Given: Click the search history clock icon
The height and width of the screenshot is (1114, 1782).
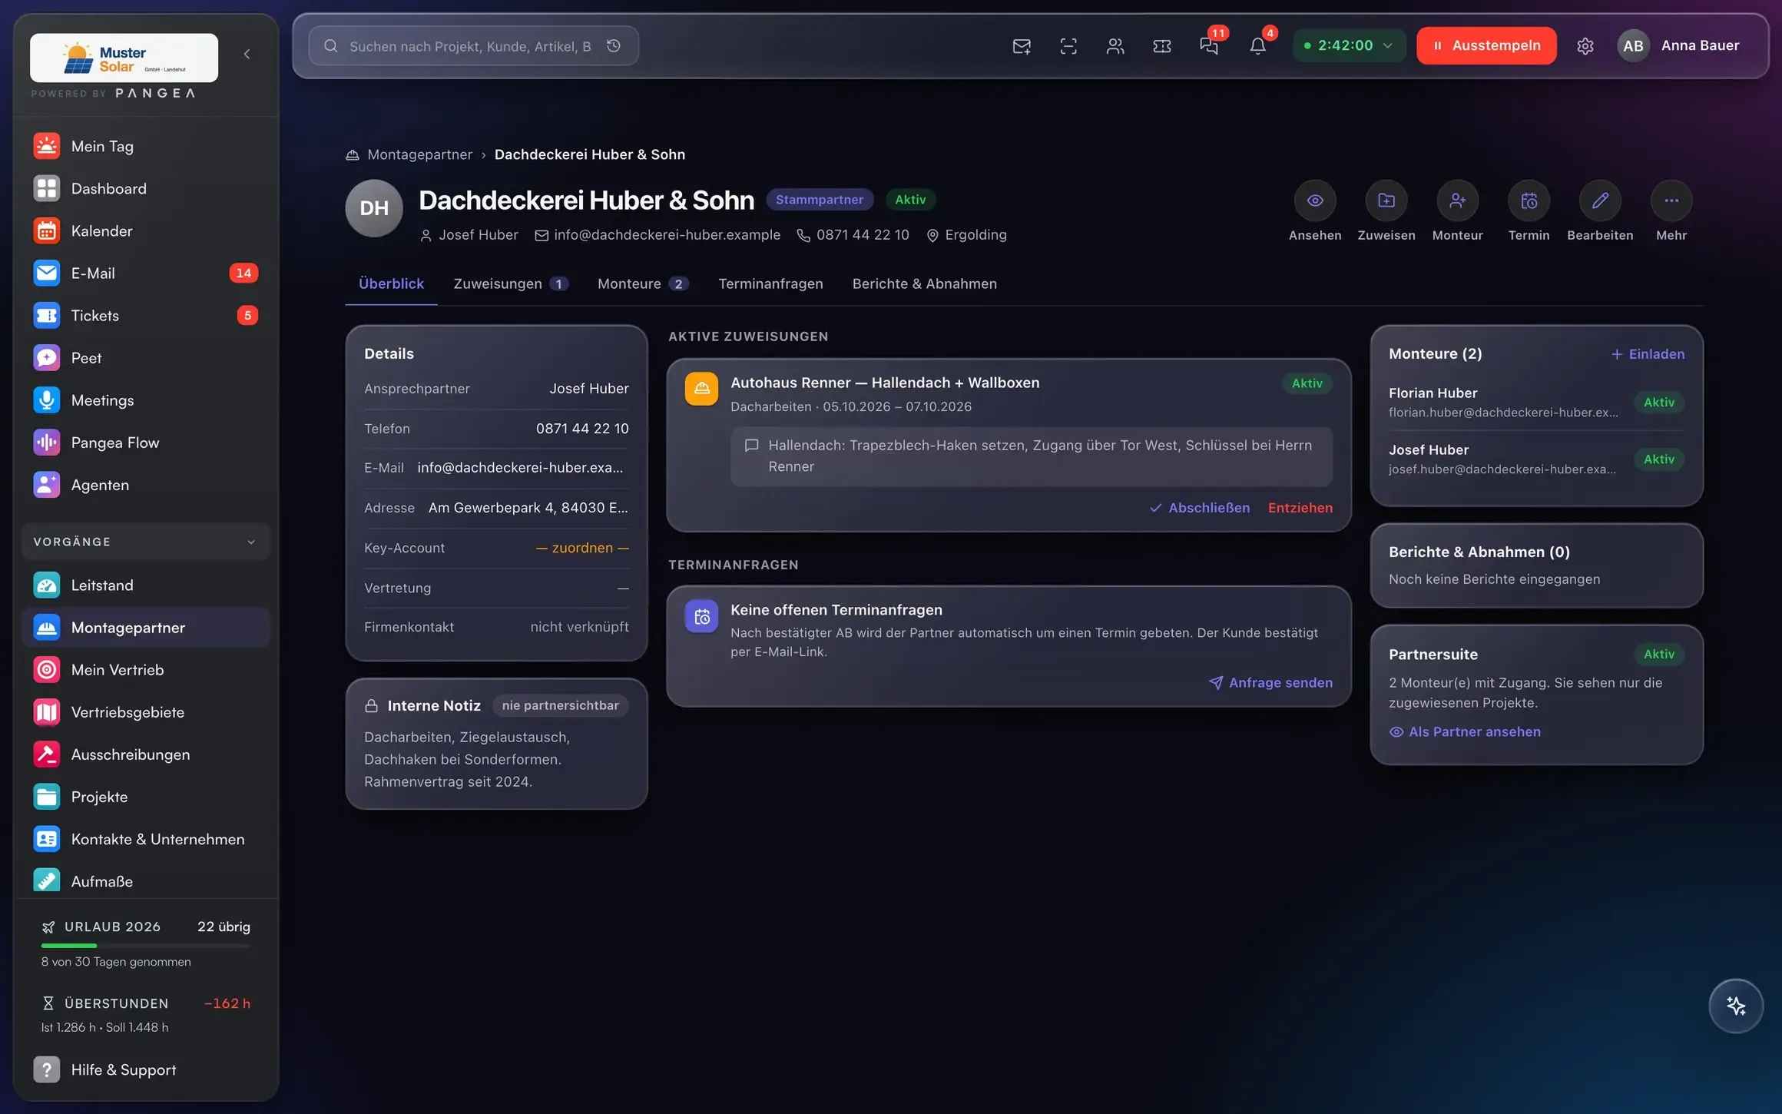Looking at the screenshot, I should 614,46.
